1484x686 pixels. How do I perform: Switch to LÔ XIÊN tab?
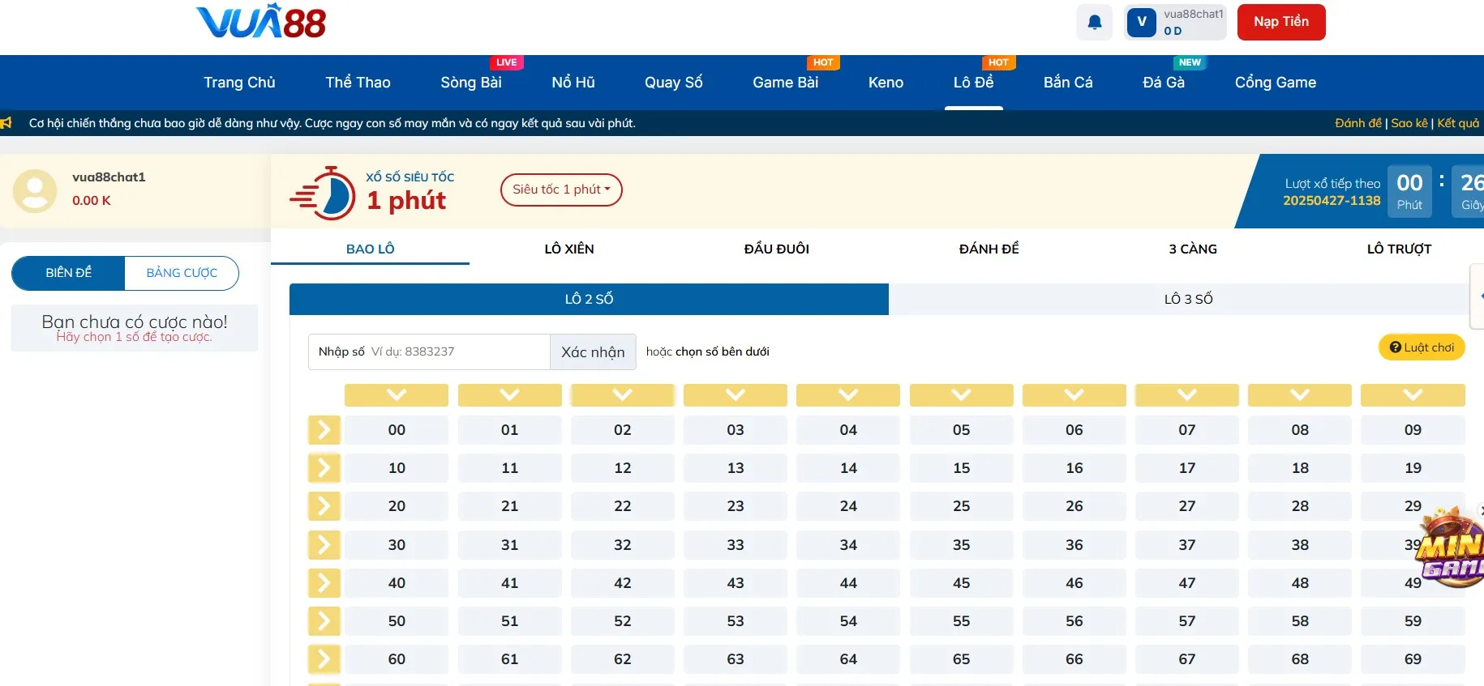point(568,249)
